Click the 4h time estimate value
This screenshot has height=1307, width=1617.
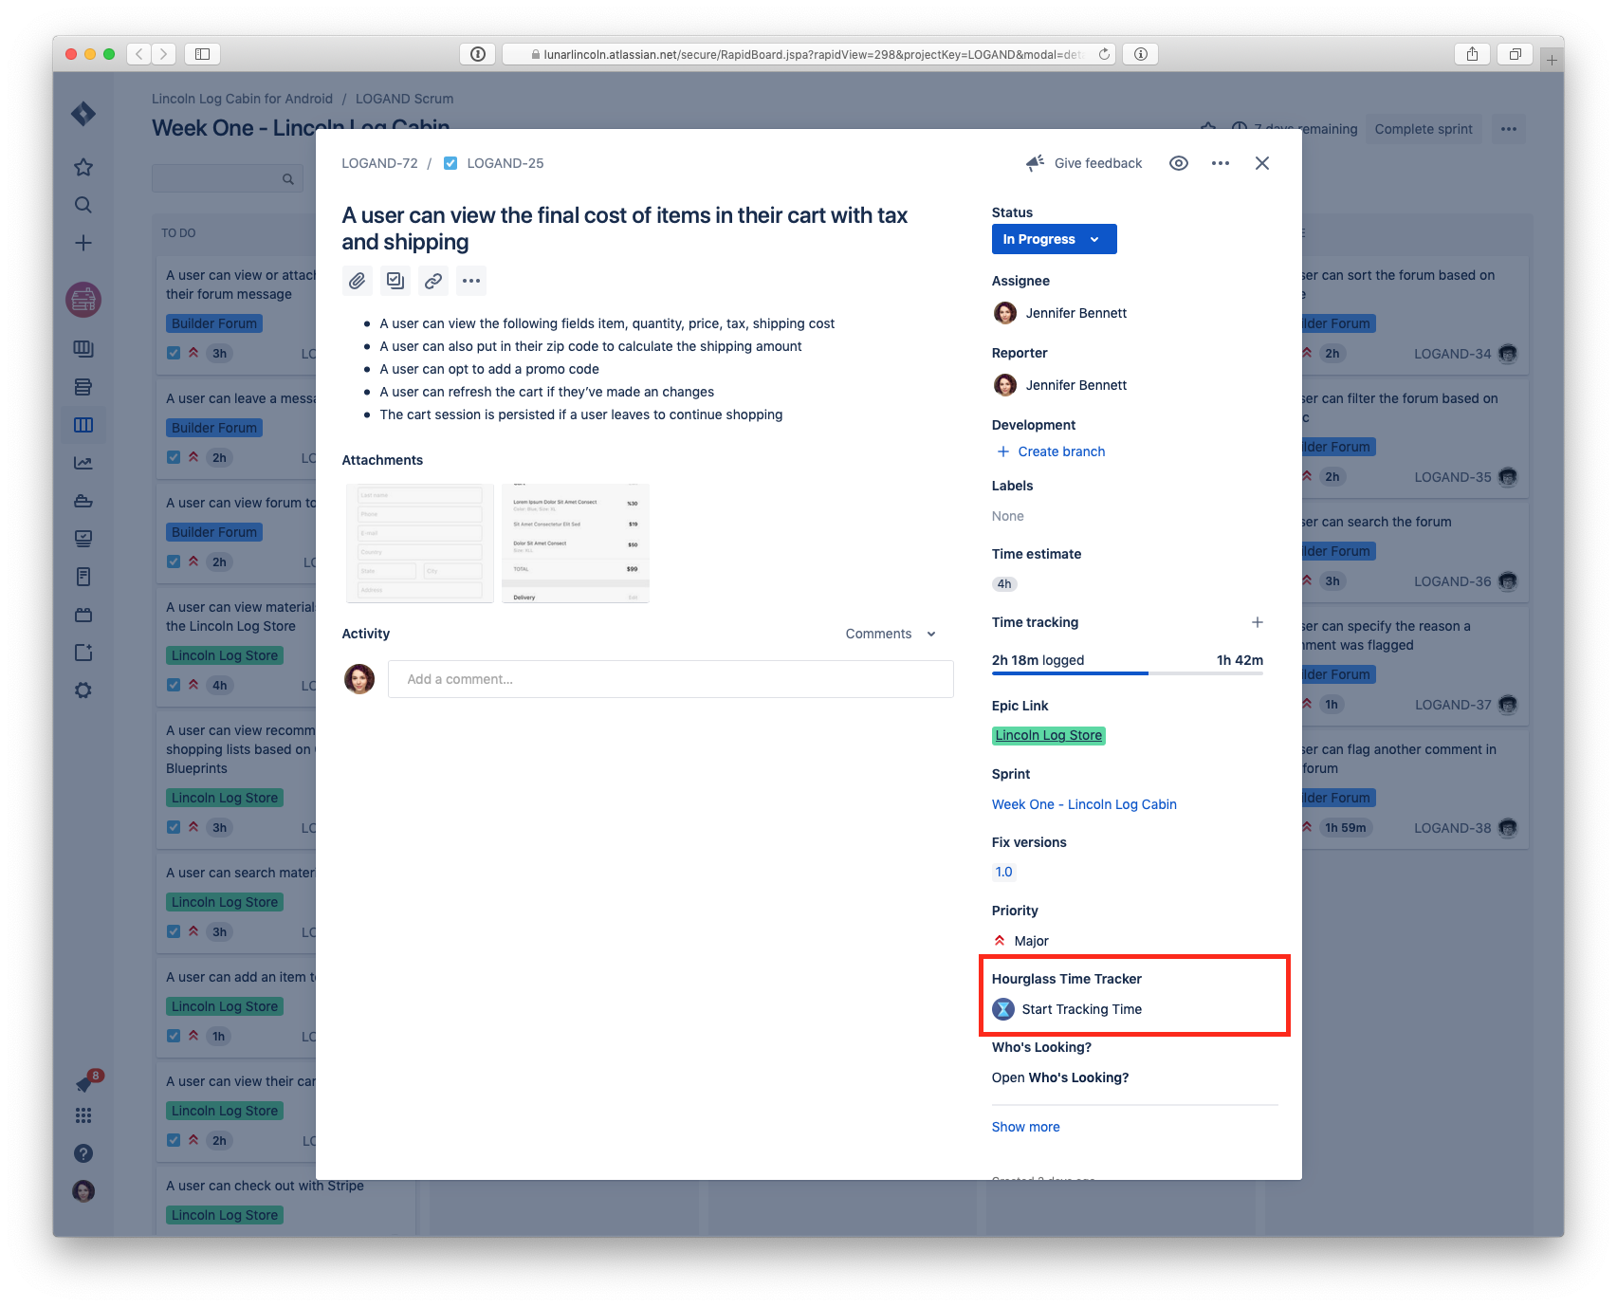click(x=1004, y=584)
